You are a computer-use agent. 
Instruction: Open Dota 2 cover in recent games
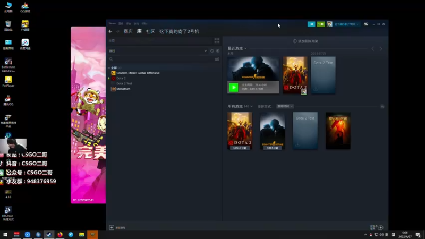pyautogui.click(x=295, y=75)
